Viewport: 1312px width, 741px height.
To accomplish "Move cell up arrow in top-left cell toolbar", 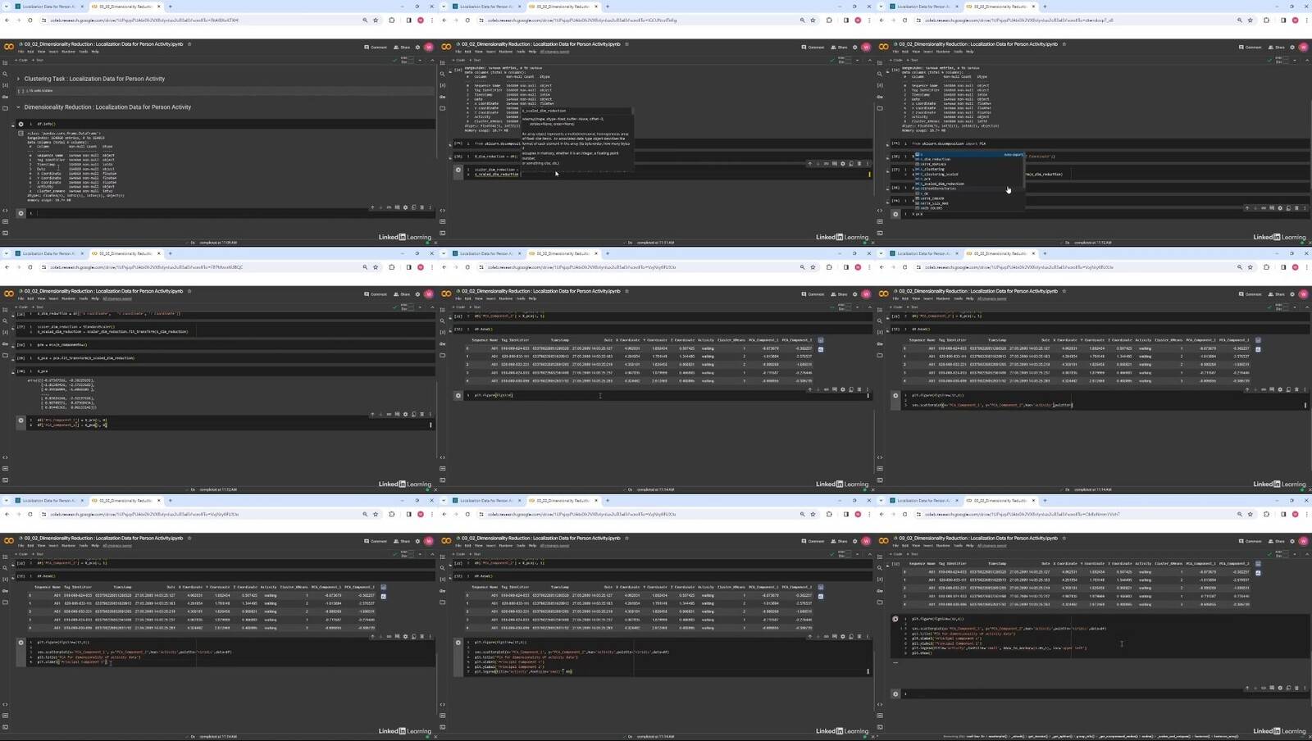I will (372, 207).
